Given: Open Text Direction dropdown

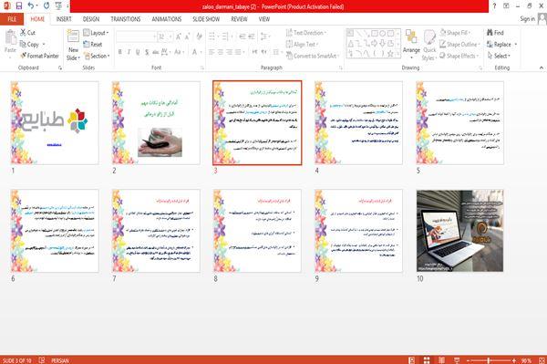Looking at the screenshot, I should (306, 33).
